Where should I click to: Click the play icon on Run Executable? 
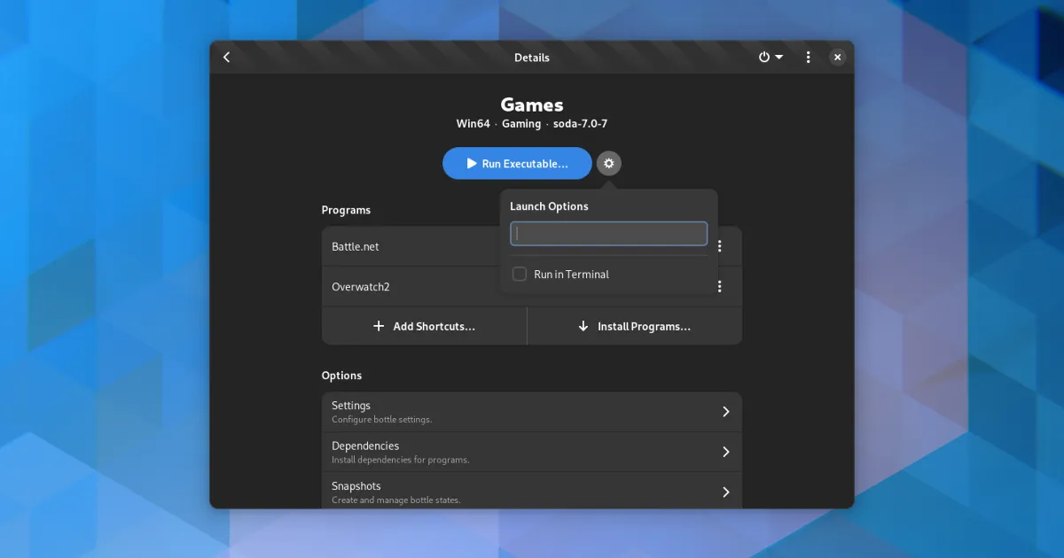pyautogui.click(x=472, y=164)
